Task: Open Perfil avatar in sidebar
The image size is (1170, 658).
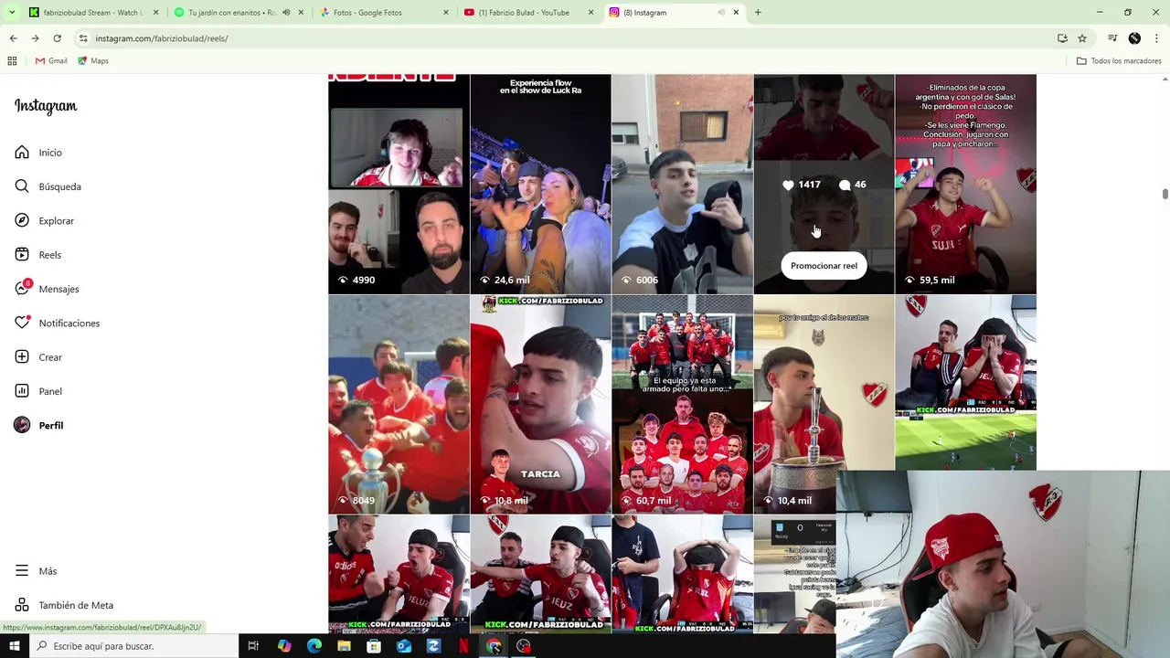Action: [22, 425]
